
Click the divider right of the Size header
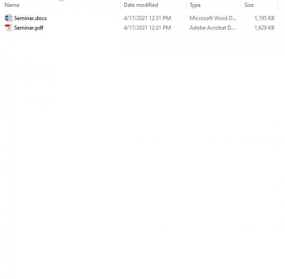click(x=278, y=5)
